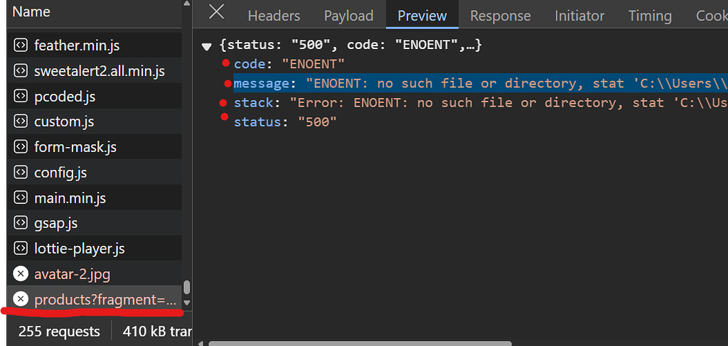Select the stack property line
The image size is (728, 346).
click(x=481, y=103)
